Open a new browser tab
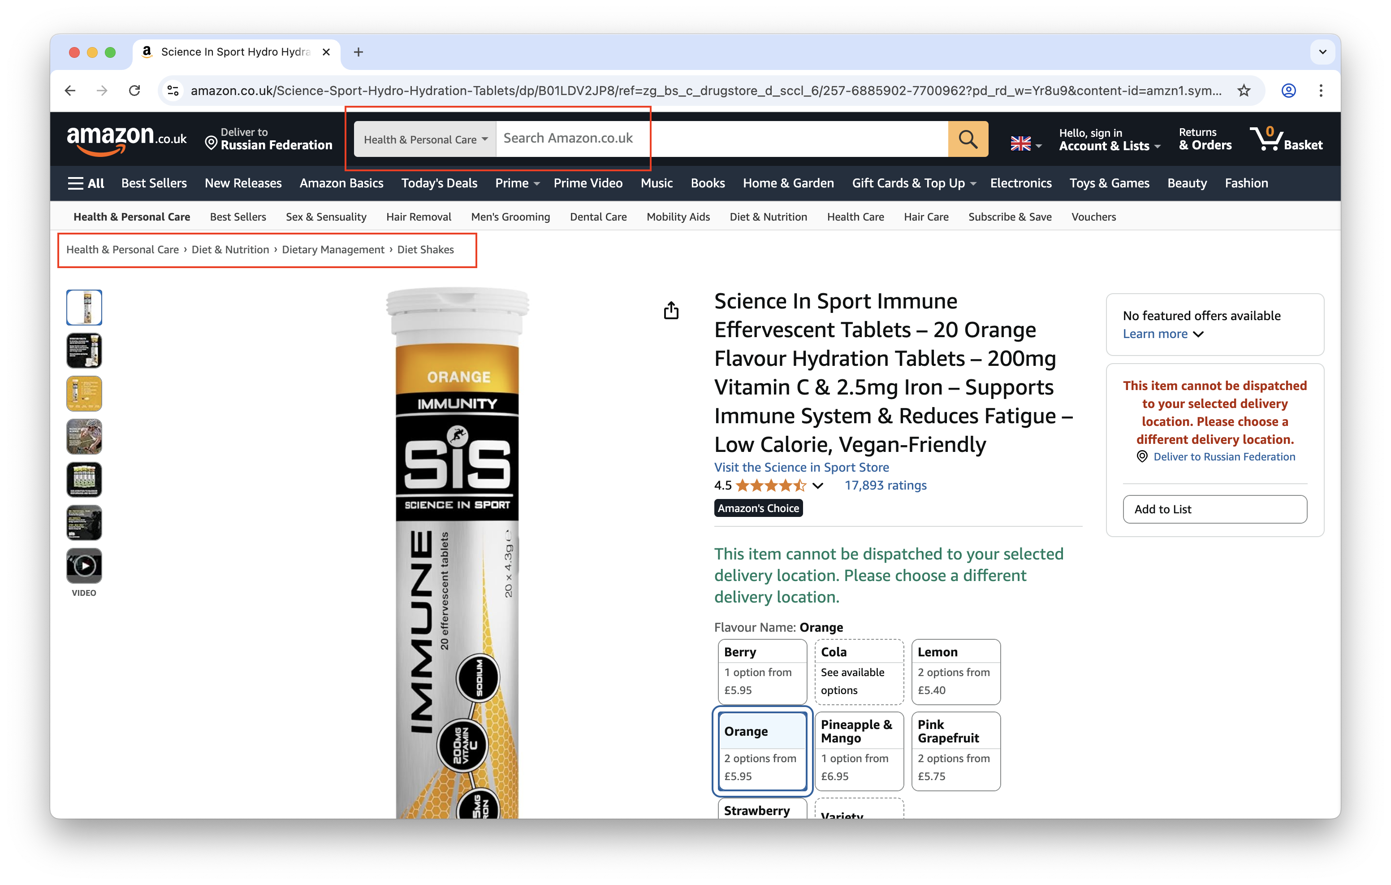 [x=358, y=52]
